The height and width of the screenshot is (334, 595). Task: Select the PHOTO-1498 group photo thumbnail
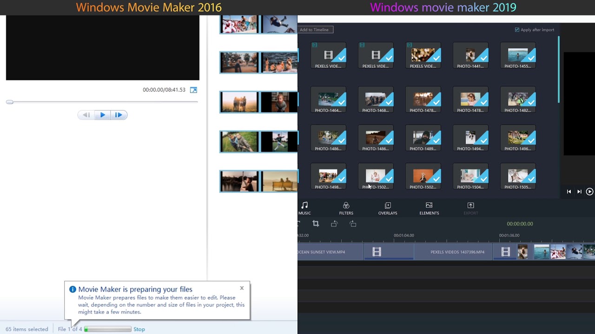click(329, 176)
